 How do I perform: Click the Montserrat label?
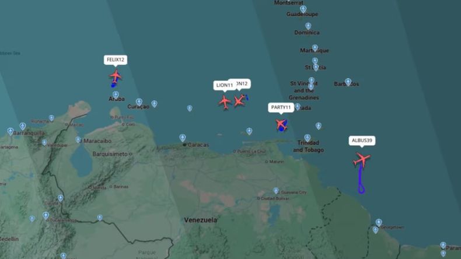click(x=288, y=3)
